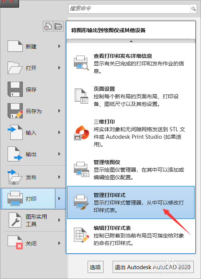The height and width of the screenshot is (279, 201).
Task: Select the 关闭 menu label
Action: [31, 243]
